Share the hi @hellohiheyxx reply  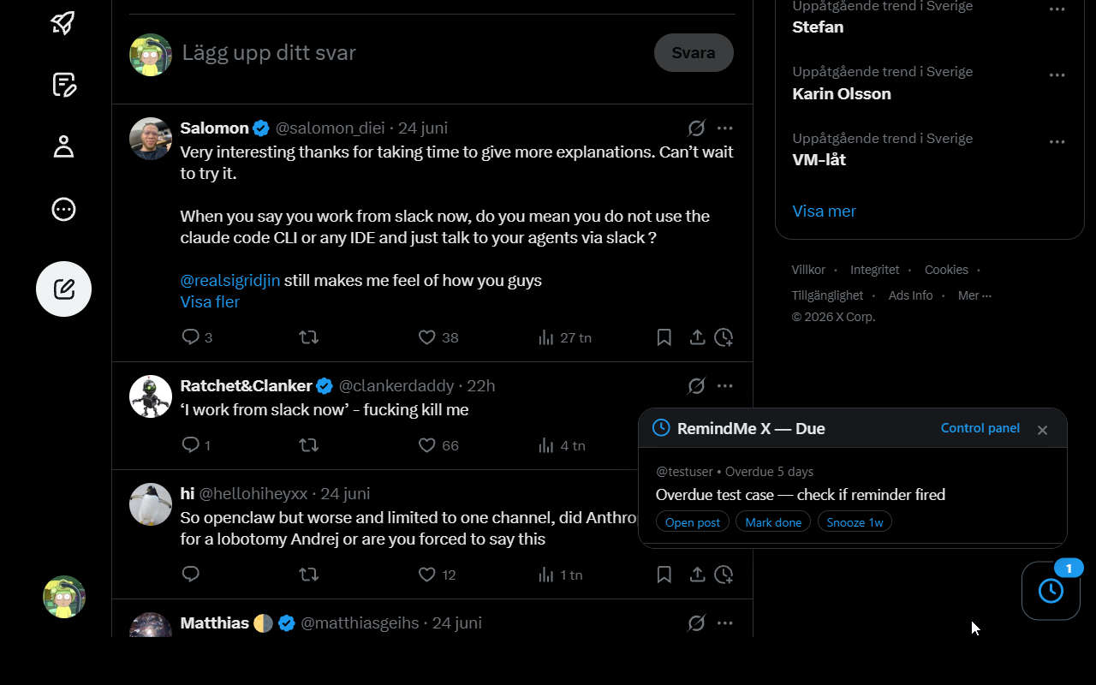click(x=697, y=575)
